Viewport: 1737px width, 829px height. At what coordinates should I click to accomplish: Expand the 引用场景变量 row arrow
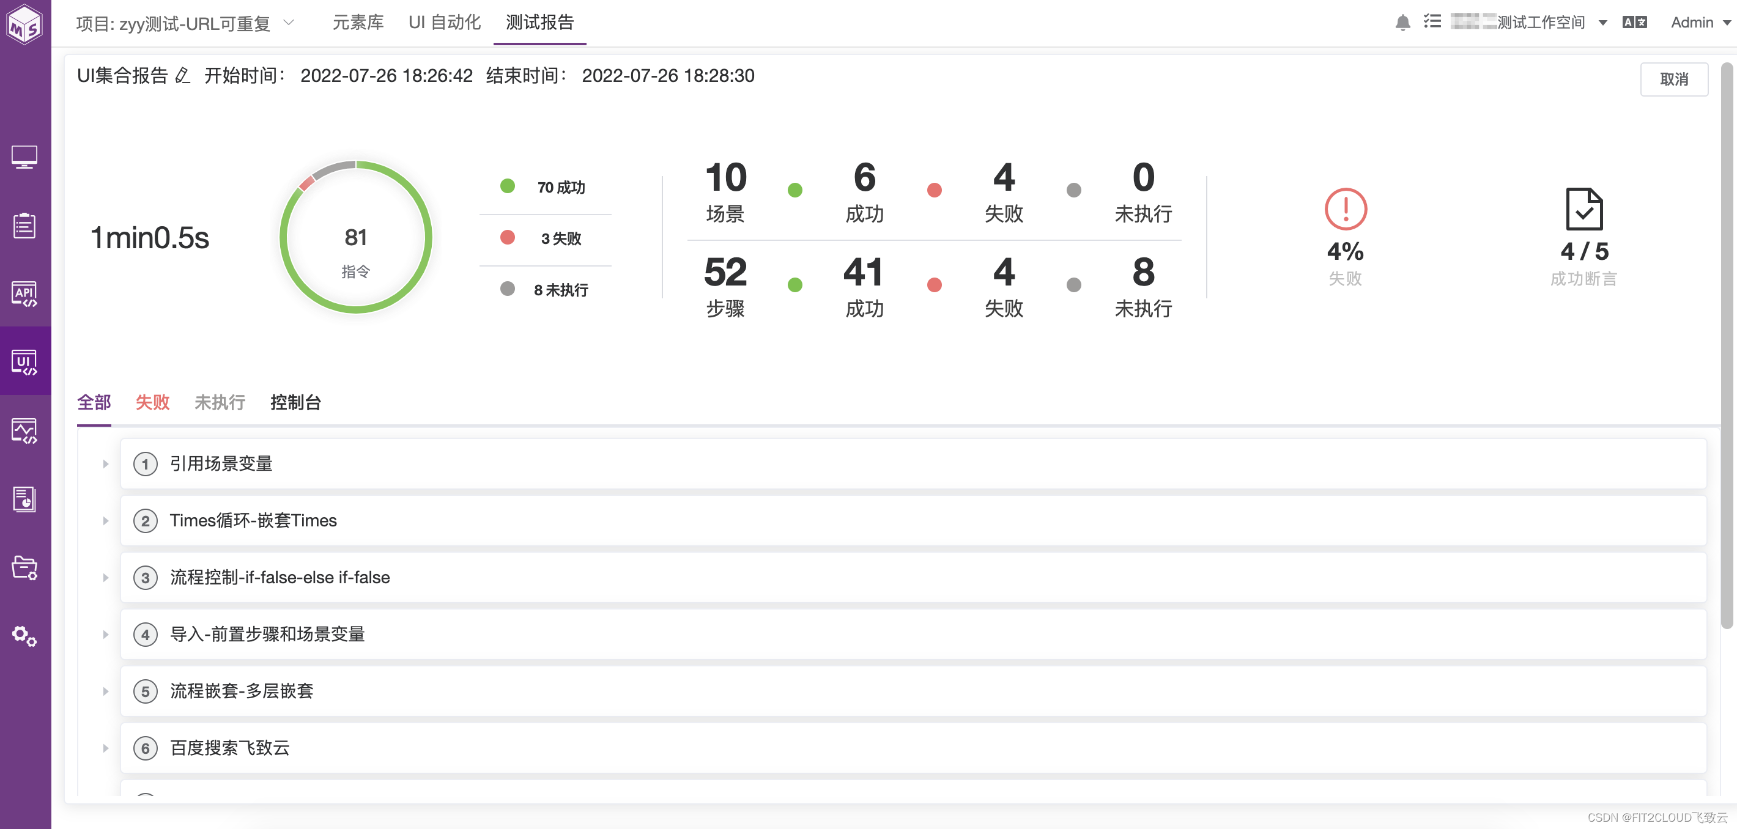106,463
